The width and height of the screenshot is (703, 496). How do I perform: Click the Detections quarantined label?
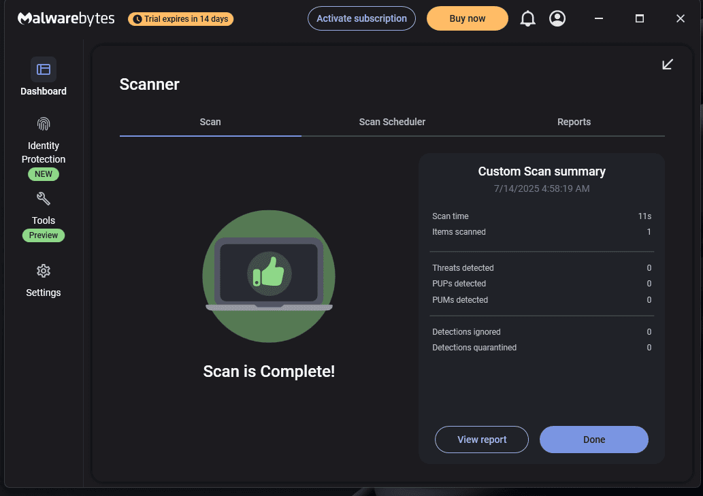(474, 348)
